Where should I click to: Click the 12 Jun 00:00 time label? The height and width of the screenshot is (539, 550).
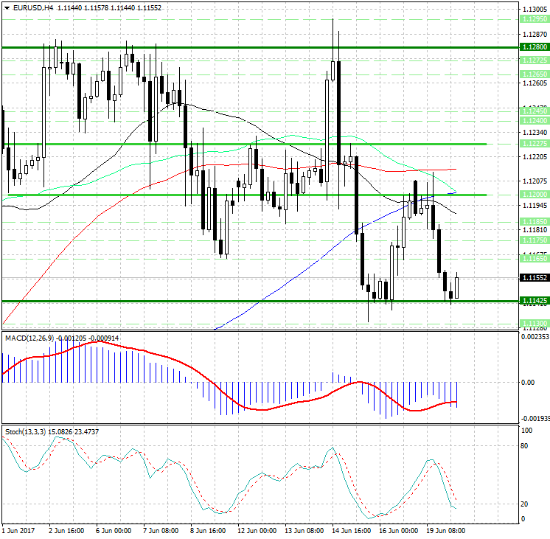tap(257, 530)
